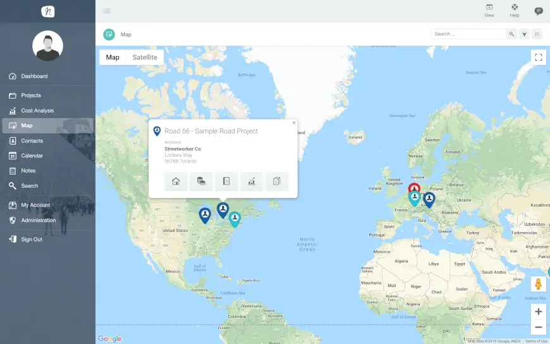Screen dimensions: 550x344
Task: Click the chart analysis icon in popup
Action: point(252,181)
